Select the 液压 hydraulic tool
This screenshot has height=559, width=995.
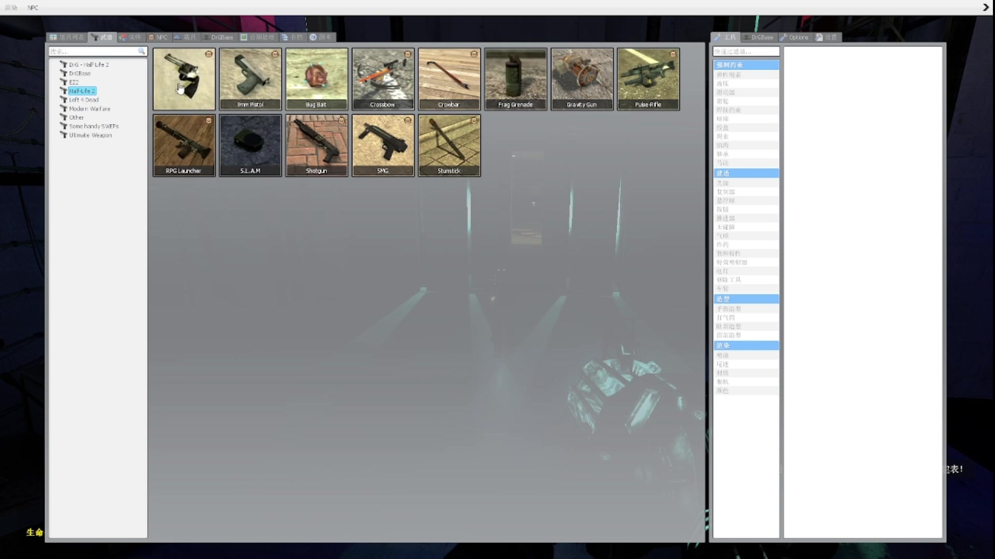click(x=746, y=83)
